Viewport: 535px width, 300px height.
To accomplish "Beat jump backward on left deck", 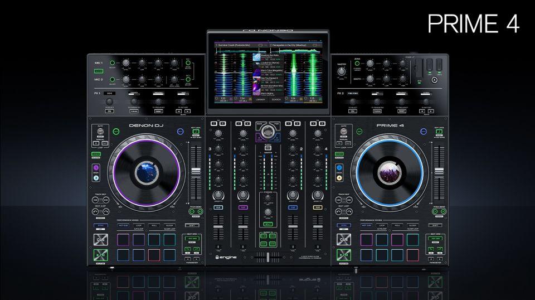I will (x=95, y=212).
